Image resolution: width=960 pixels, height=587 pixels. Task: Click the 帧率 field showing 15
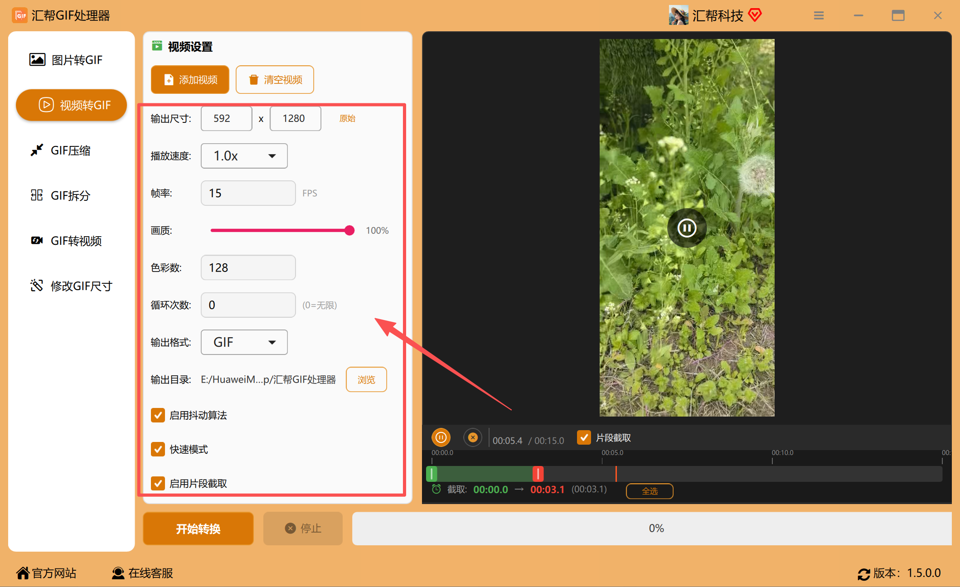click(x=248, y=193)
